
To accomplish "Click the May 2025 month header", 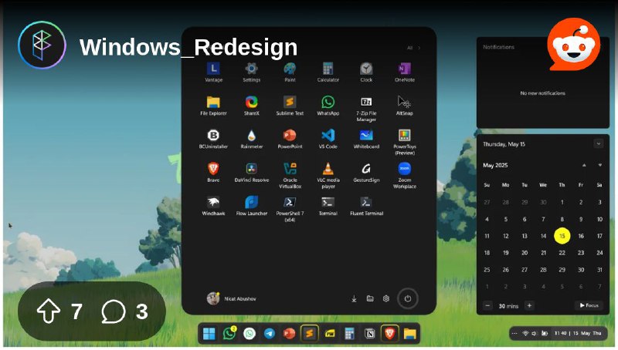I will pos(495,165).
